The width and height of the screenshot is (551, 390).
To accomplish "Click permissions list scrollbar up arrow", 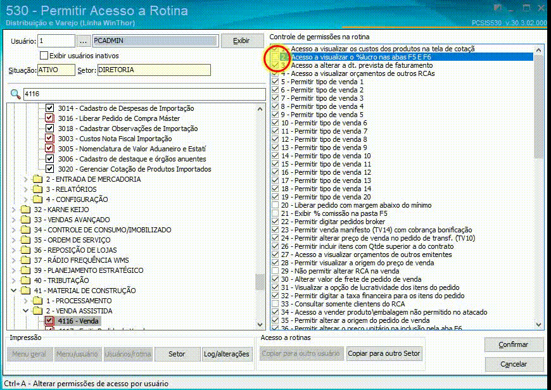I will 539,50.
